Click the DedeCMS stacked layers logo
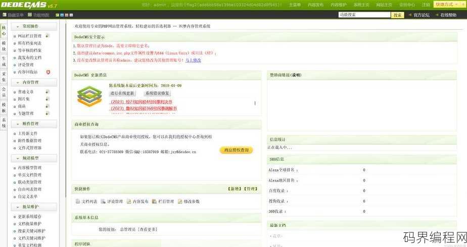 point(89,96)
